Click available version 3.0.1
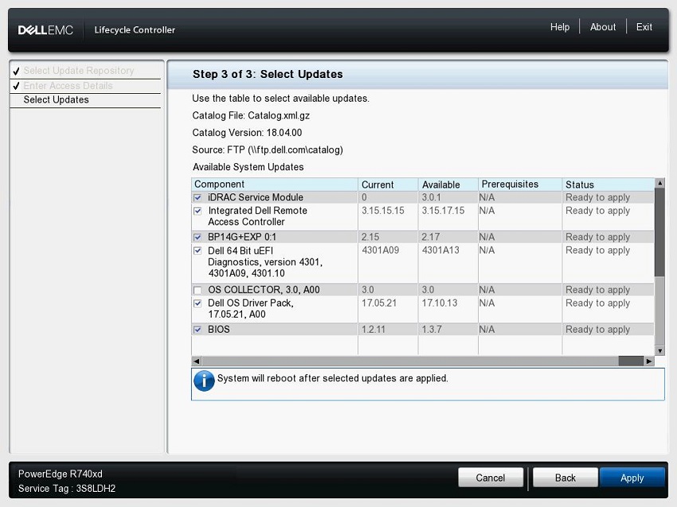The image size is (677, 507). pos(432,197)
